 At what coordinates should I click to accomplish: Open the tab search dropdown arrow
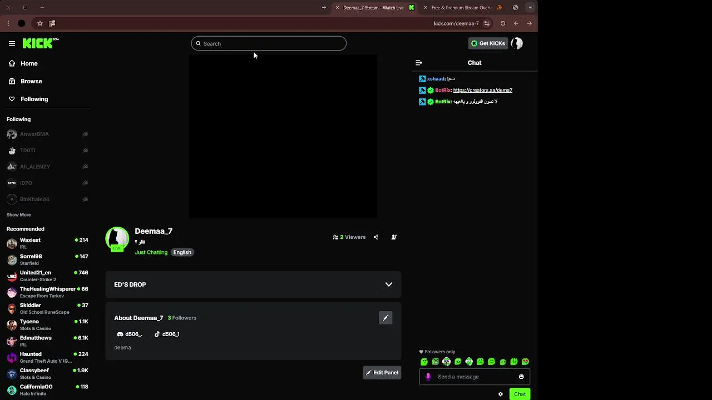(x=530, y=7)
